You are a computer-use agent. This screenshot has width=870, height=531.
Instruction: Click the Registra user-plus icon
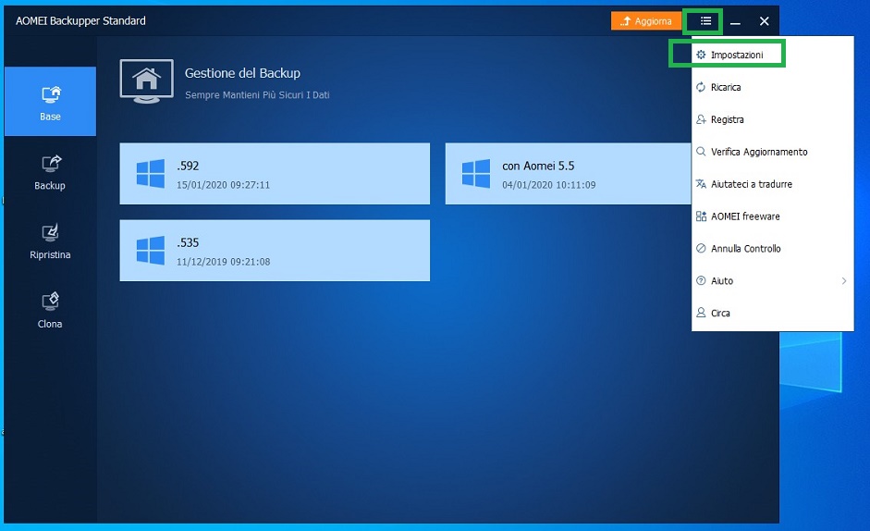701,119
